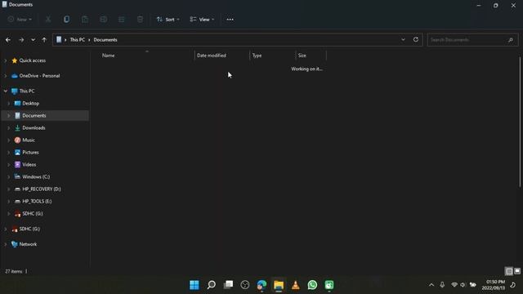Open network and volume quick settings
523x294 pixels.
tap(463, 285)
